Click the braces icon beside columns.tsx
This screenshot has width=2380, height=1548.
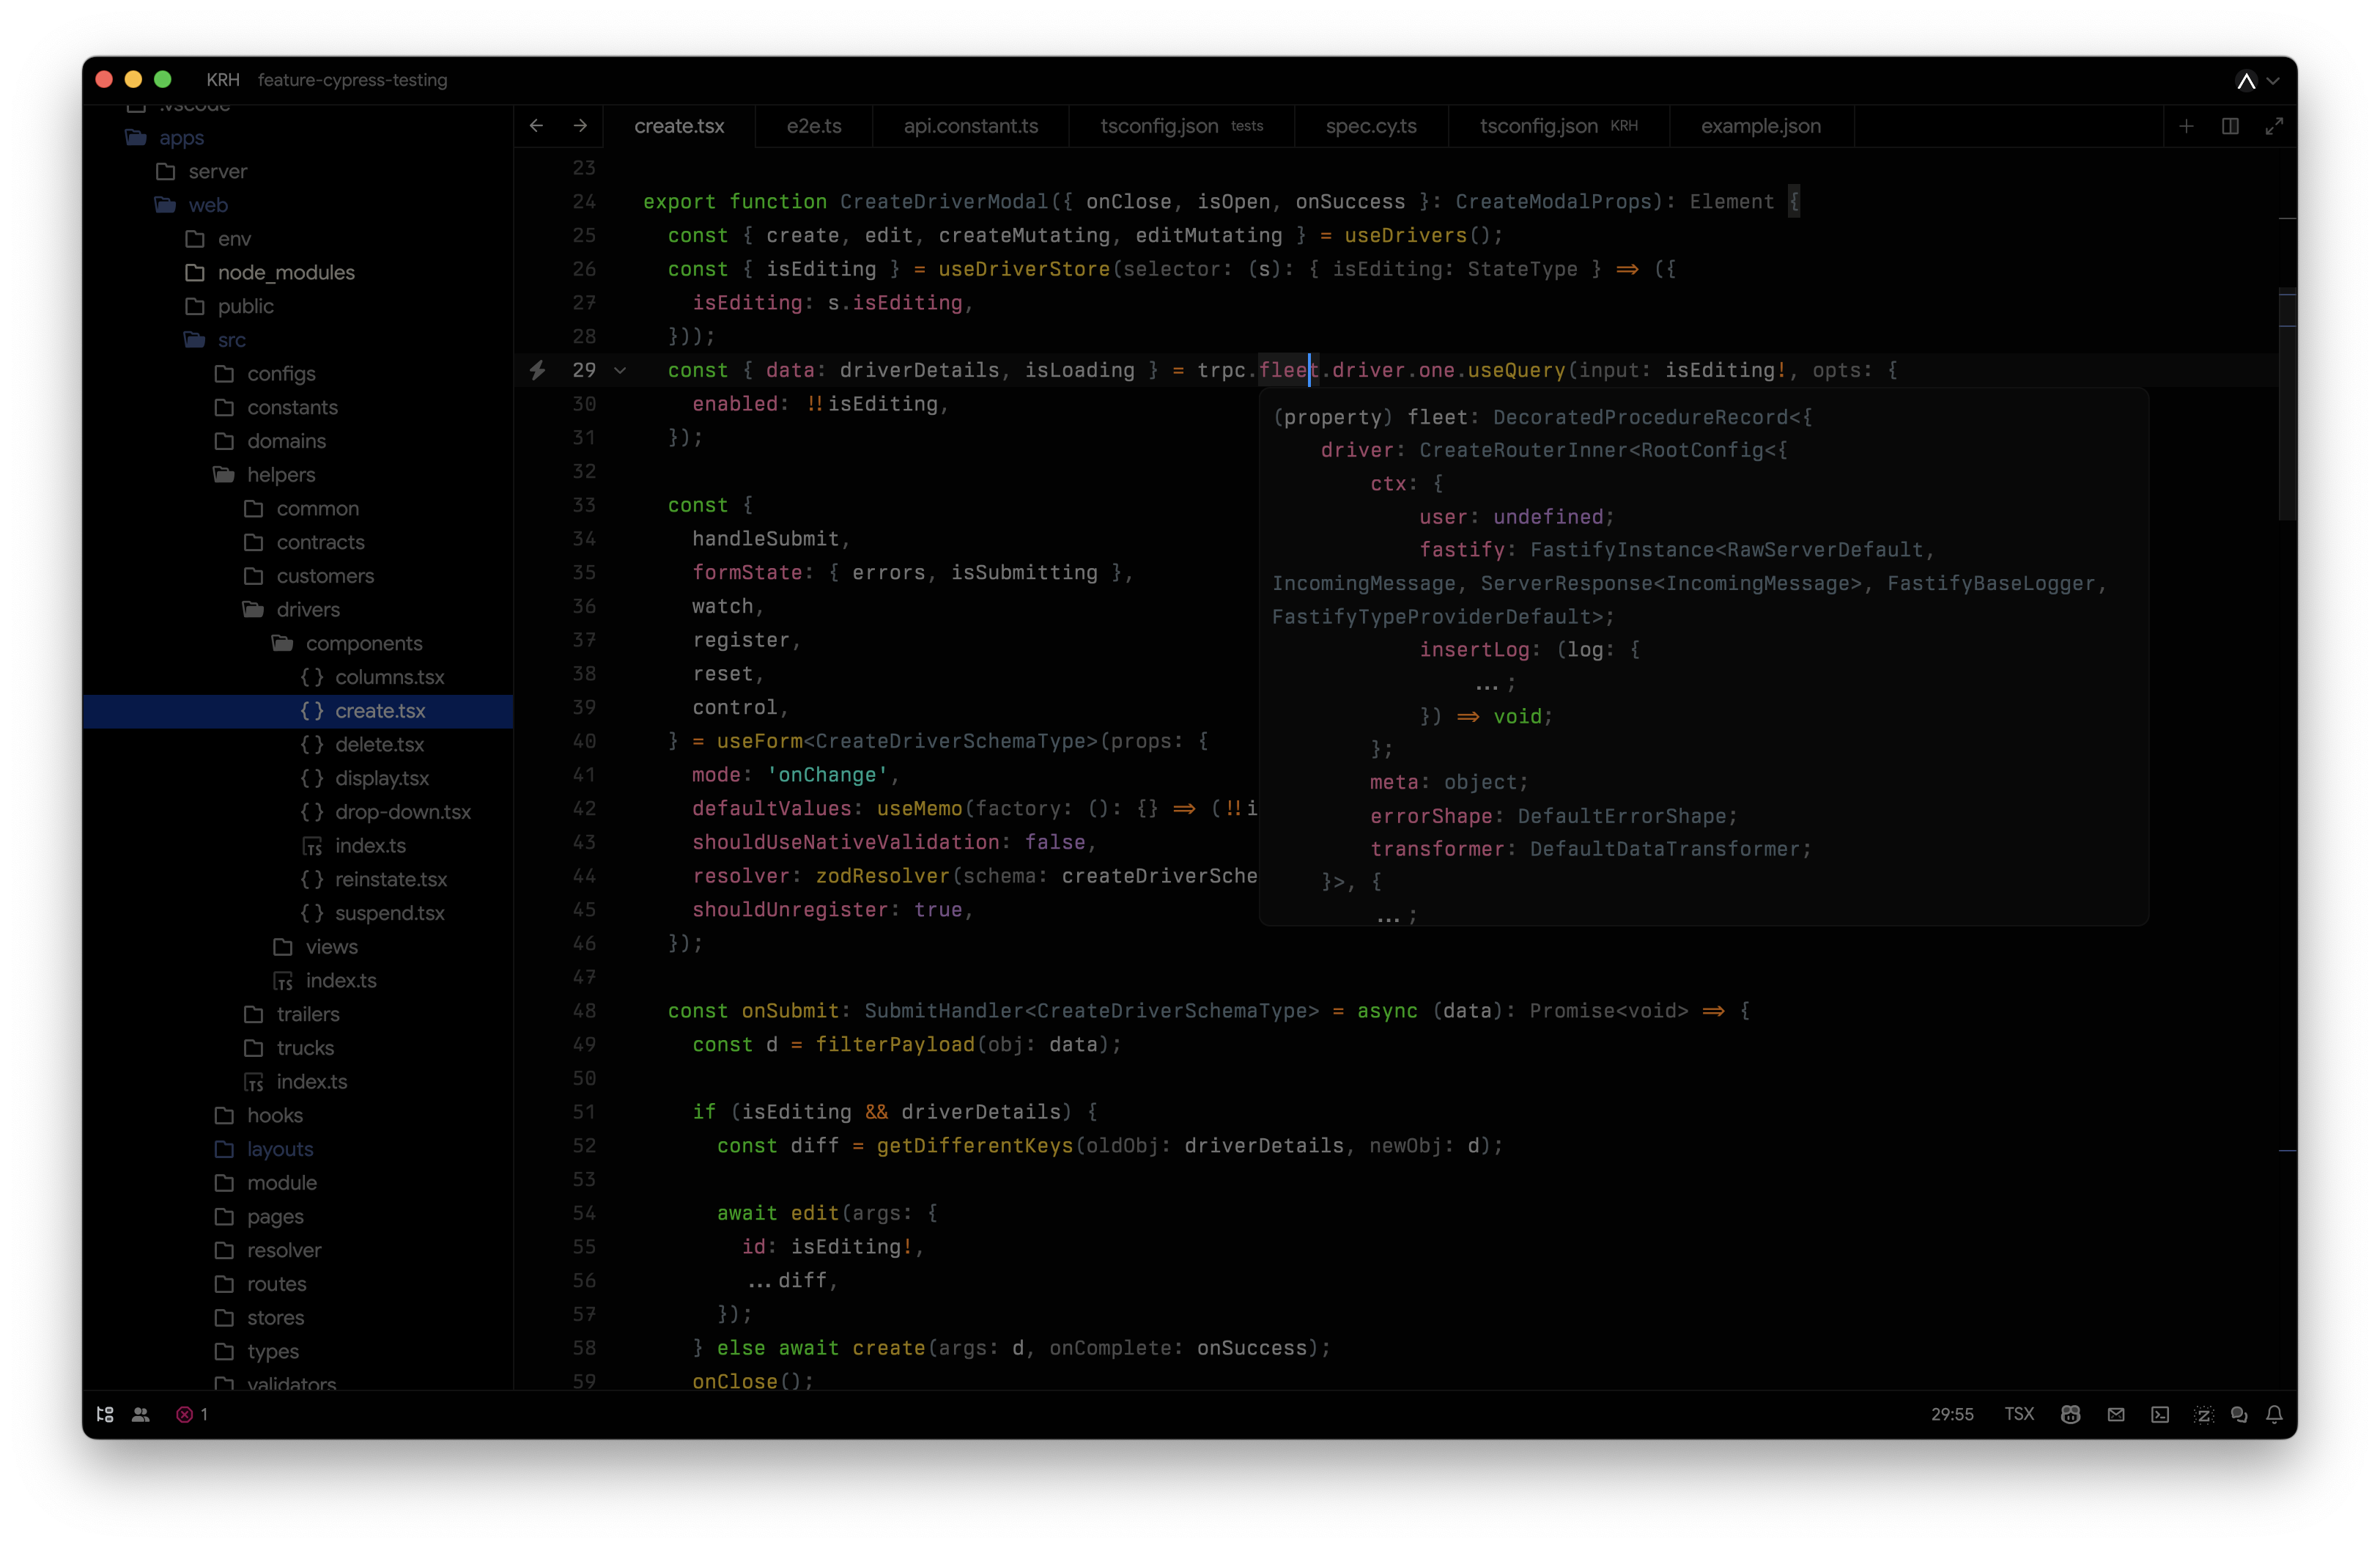(x=312, y=677)
